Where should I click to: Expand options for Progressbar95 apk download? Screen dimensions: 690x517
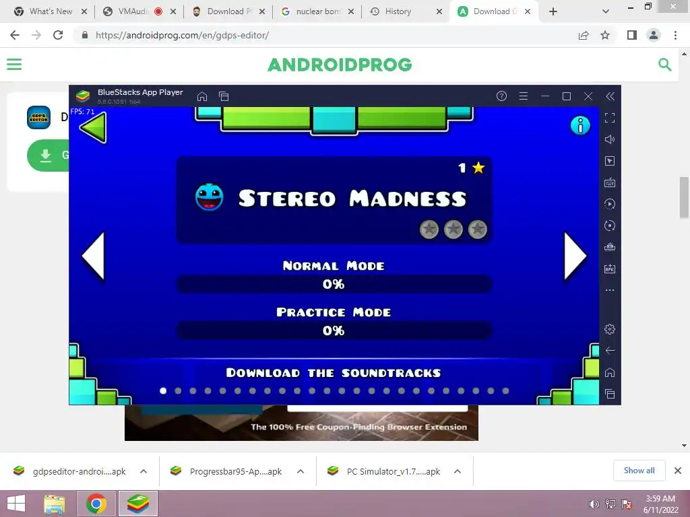pyautogui.click(x=301, y=471)
